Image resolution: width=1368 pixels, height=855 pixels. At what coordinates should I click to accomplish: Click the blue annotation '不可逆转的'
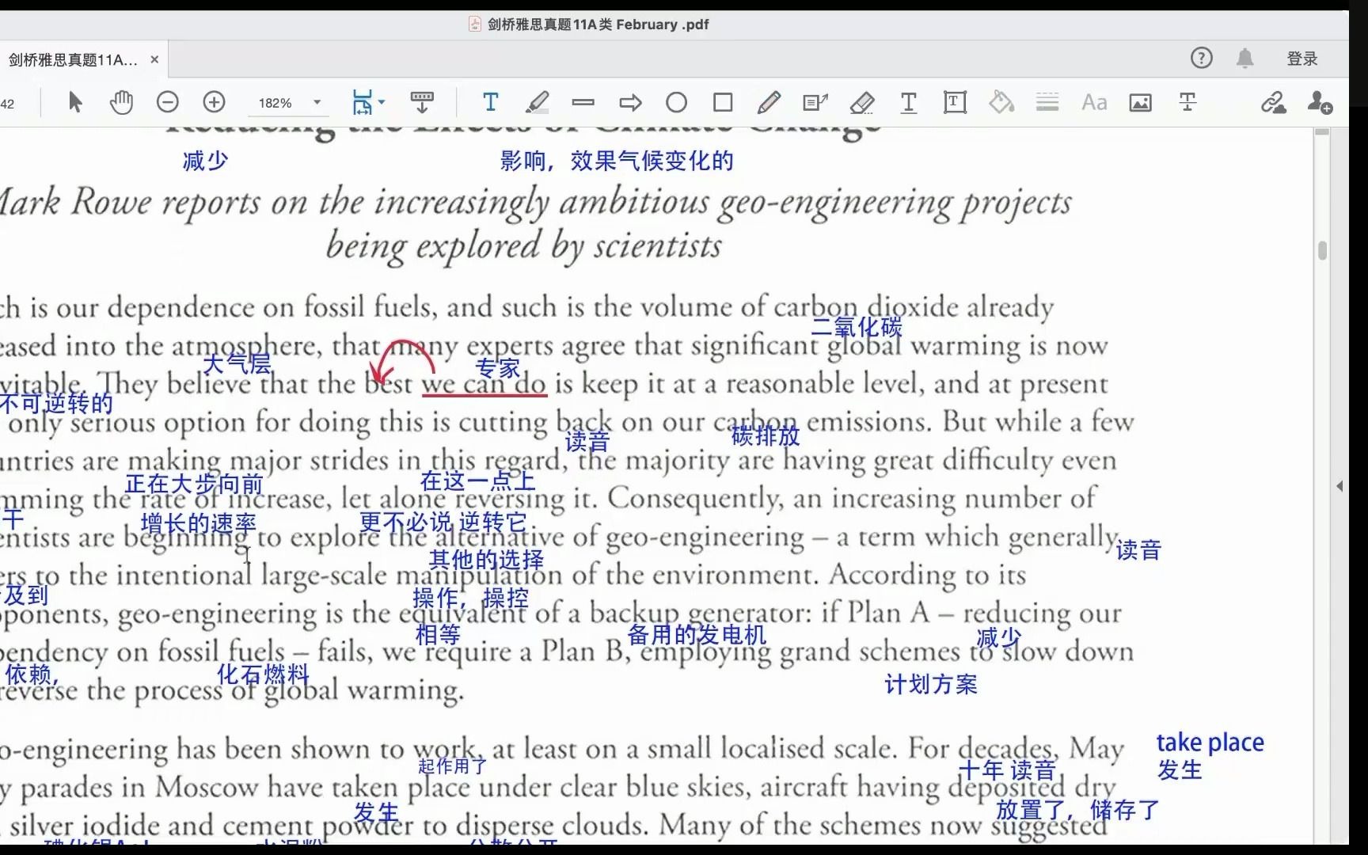click(56, 404)
